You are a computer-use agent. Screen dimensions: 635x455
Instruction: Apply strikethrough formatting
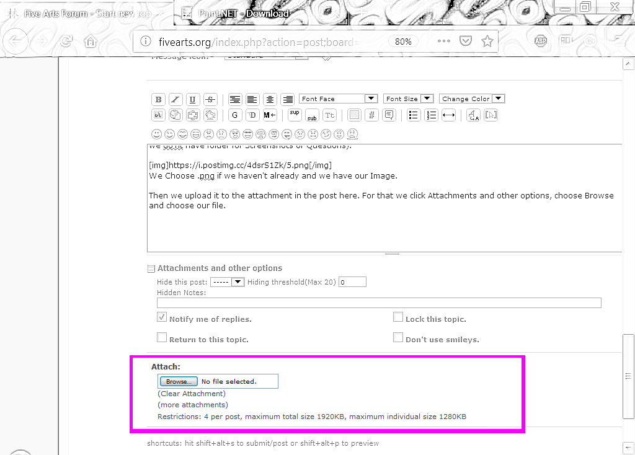pos(210,99)
